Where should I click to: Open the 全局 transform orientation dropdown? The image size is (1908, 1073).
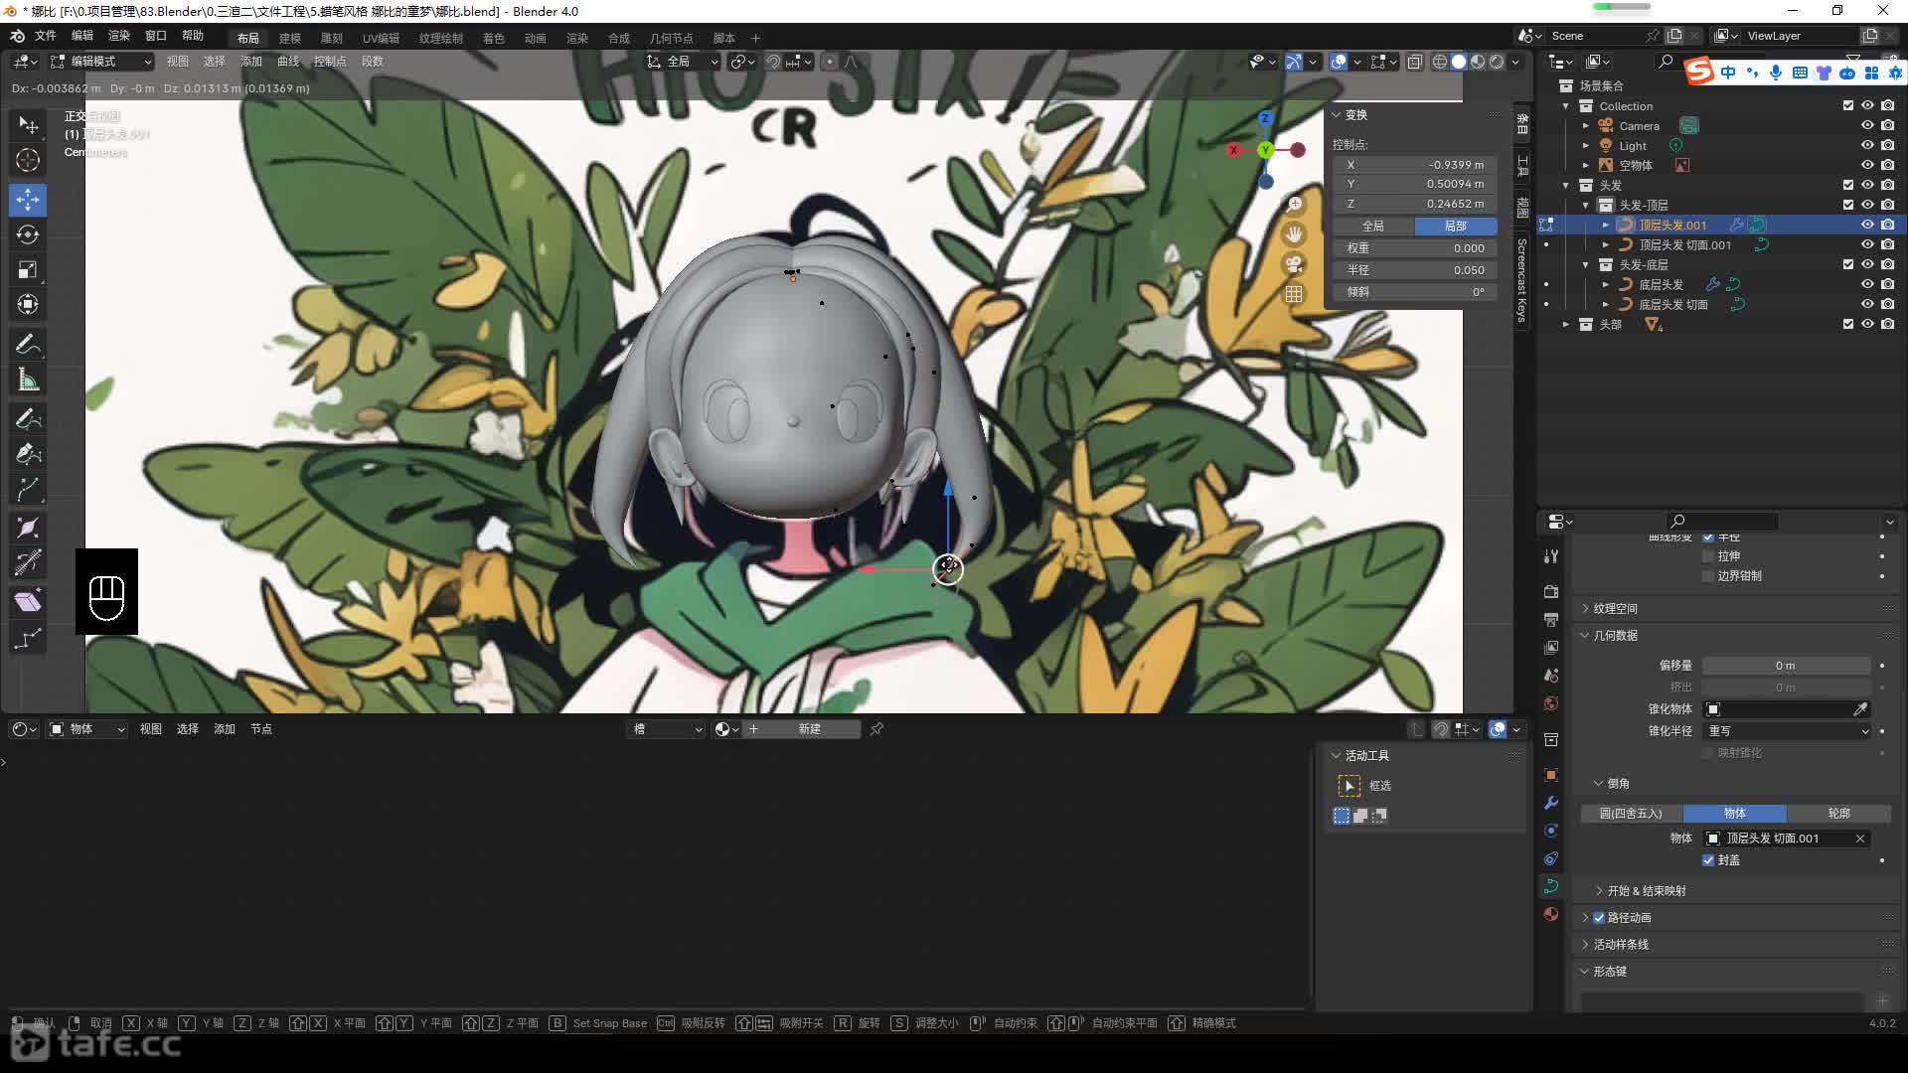point(682,62)
